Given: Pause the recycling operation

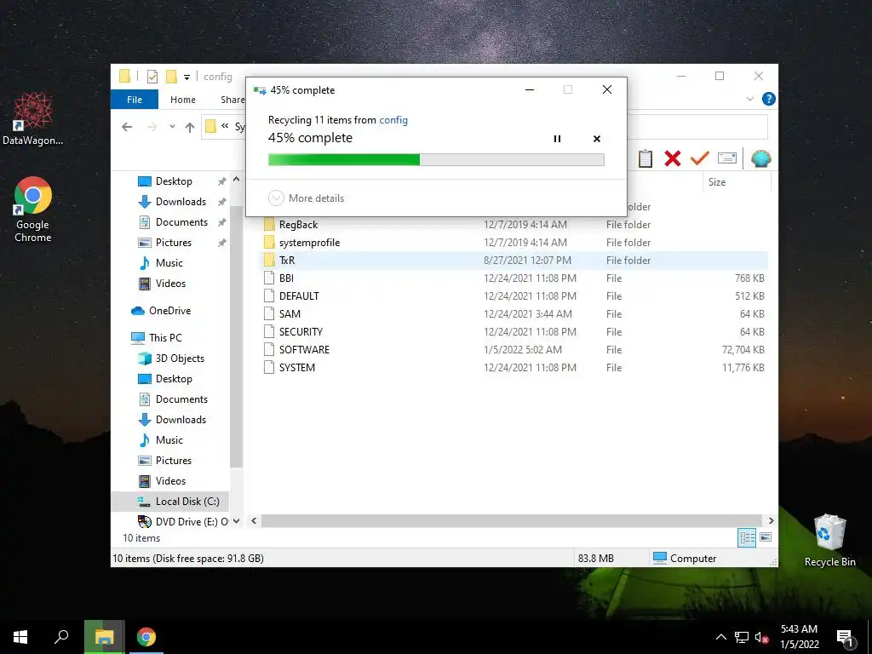Looking at the screenshot, I should pyautogui.click(x=557, y=139).
